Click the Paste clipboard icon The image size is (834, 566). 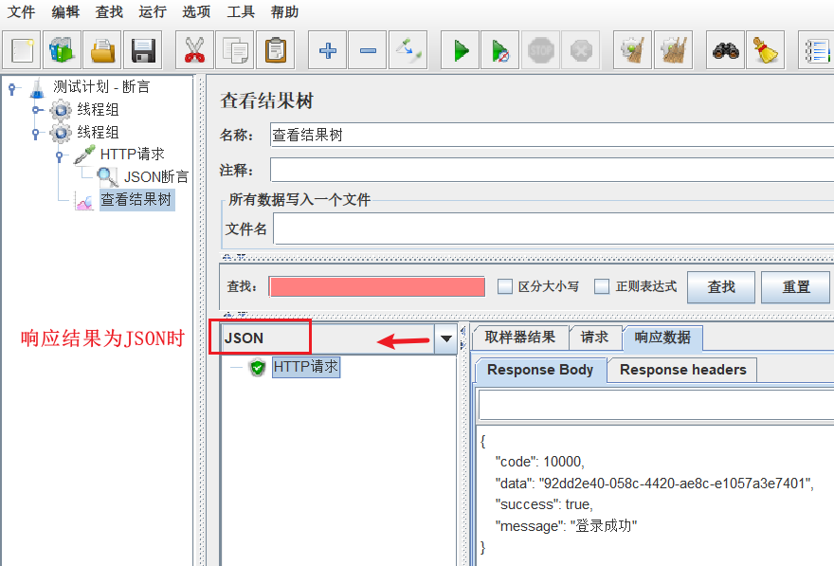(276, 50)
